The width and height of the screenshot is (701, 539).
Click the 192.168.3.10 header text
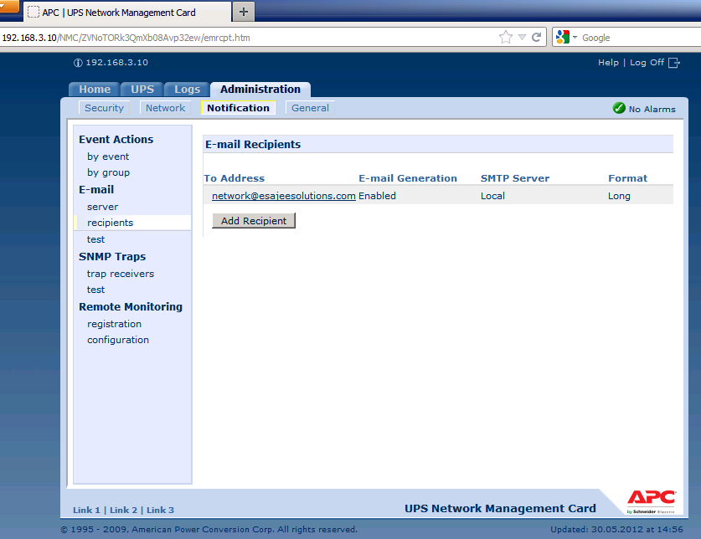pos(116,63)
